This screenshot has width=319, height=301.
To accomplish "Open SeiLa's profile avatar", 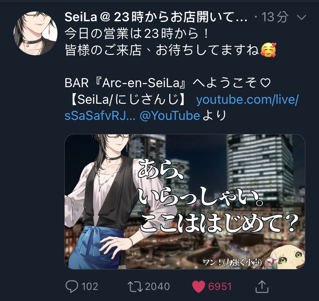I will click(35, 33).
